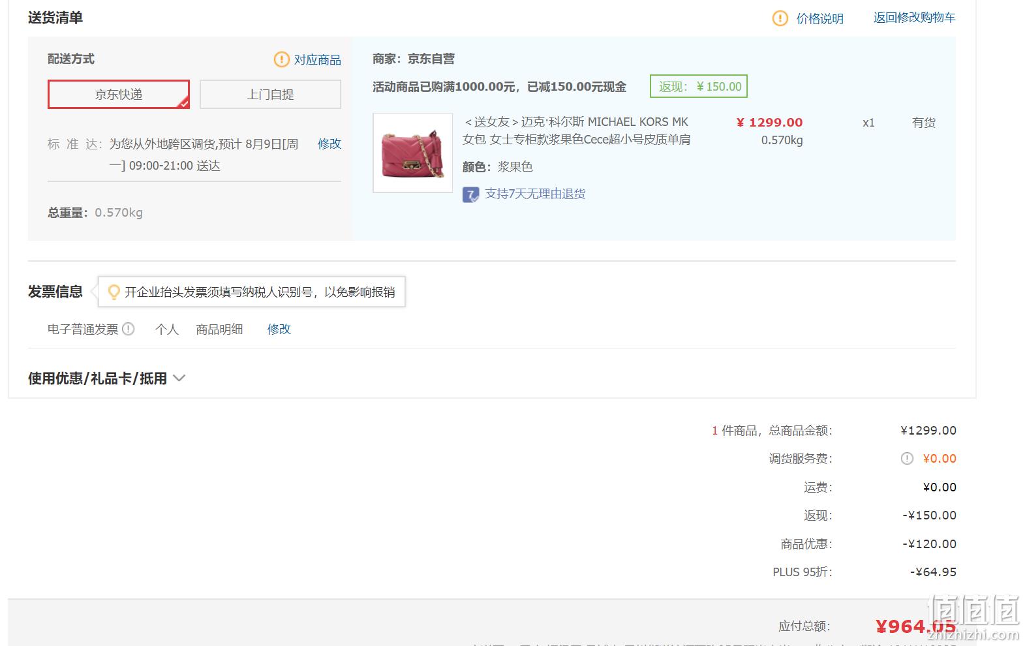Open the pink Michael Kors bag thumbnail

tap(412, 153)
